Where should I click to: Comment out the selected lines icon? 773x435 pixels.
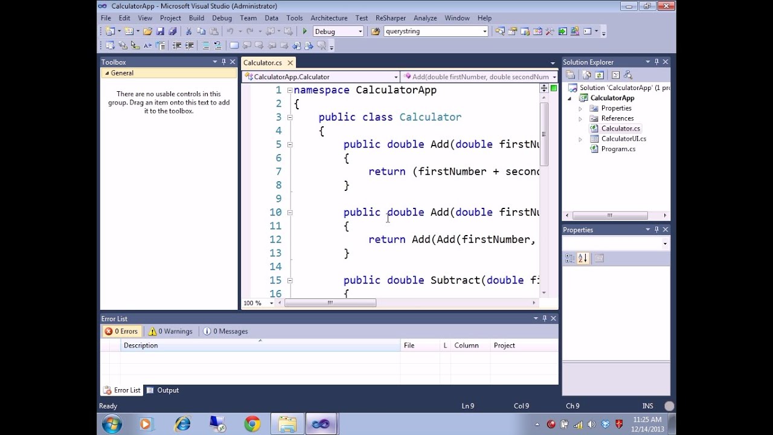tap(205, 45)
